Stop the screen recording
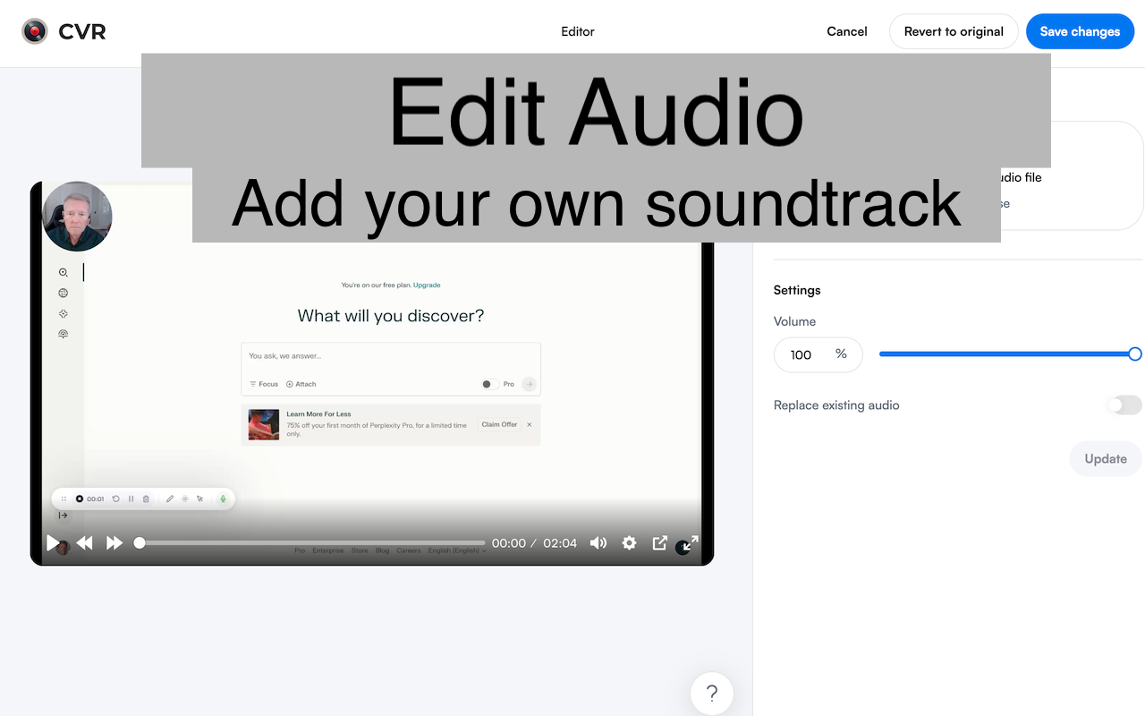This screenshot has height=716, width=1145. tap(80, 499)
